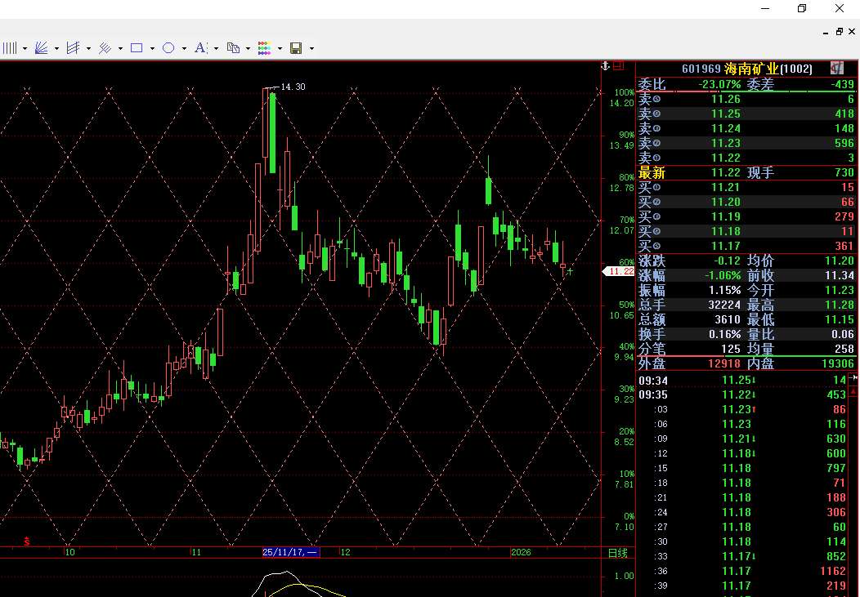Click the 2026 label on time axis

coord(521,552)
